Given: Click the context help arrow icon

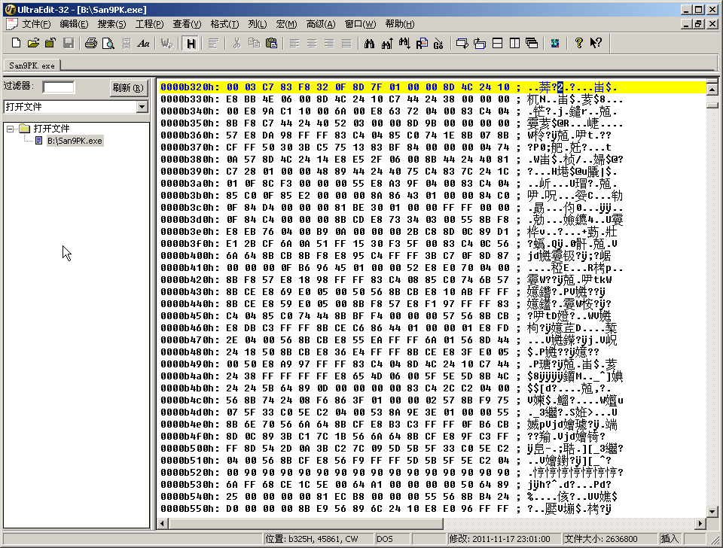Looking at the screenshot, I should (x=596, y=43).
